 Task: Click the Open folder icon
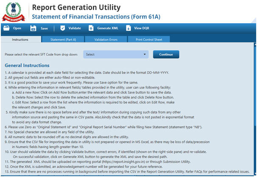tap(6, 28)
